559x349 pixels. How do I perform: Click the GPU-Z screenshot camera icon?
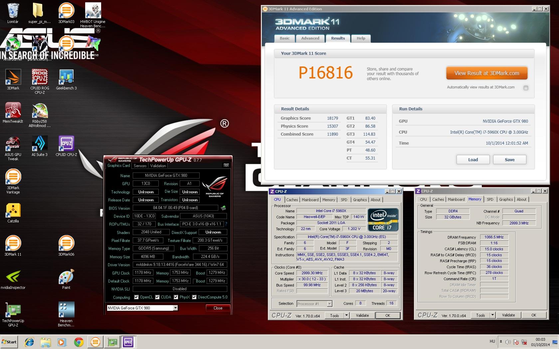coord(226,165)
